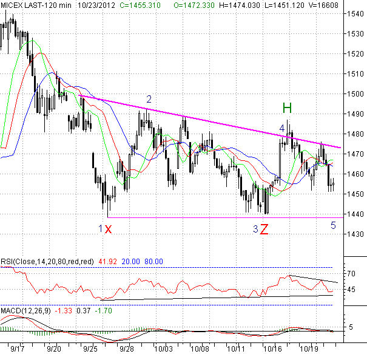367x354 pixels.
Task: Click the high value H=1474.030
Action: [240, 5]
